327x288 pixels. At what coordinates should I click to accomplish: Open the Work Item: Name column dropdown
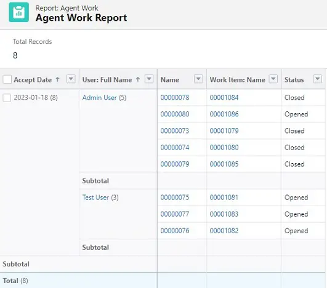pos(273,79)
